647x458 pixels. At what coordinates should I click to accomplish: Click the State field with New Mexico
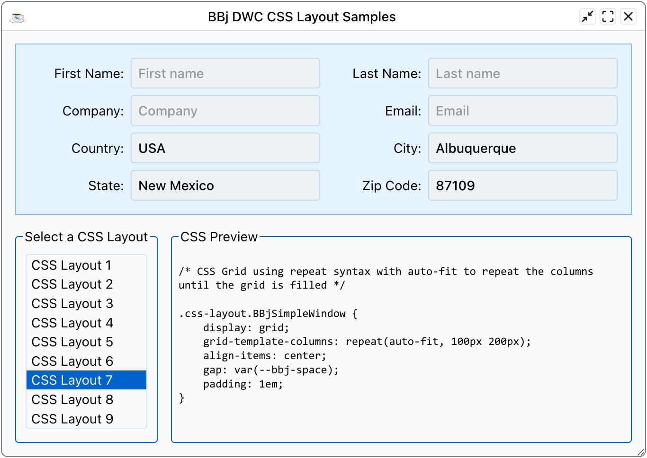225,185
